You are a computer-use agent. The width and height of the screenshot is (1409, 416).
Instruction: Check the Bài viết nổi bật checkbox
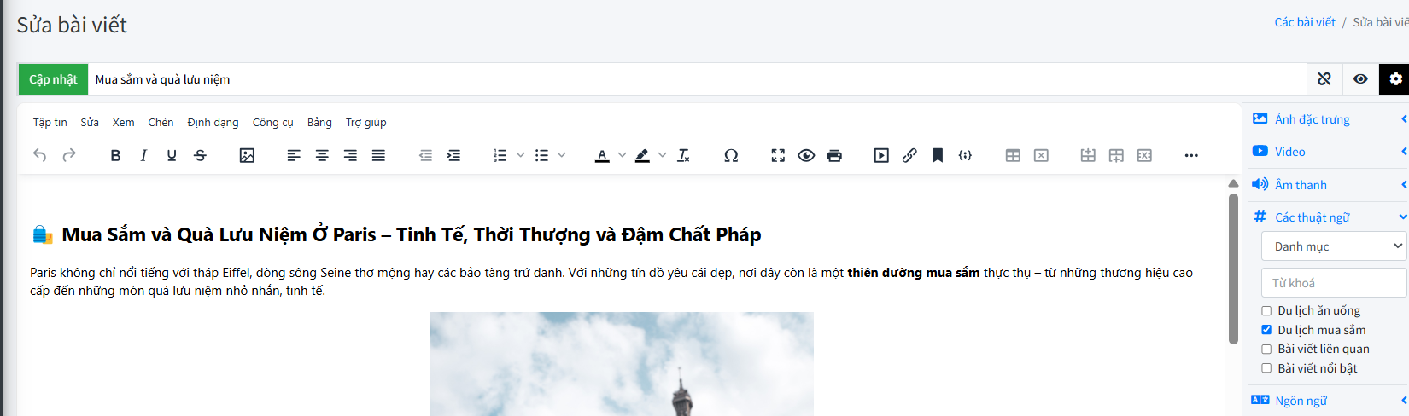[1266, 368]
